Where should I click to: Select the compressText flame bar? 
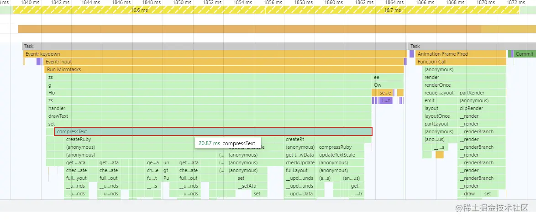(x=213, y=131)
